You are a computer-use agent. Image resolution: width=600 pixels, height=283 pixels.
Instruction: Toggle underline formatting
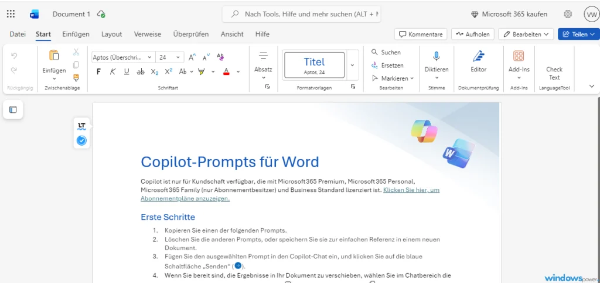tap(127, 71)
